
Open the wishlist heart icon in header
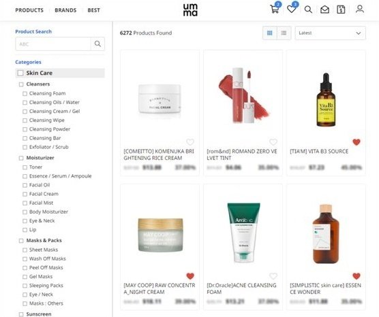[292, 9]
